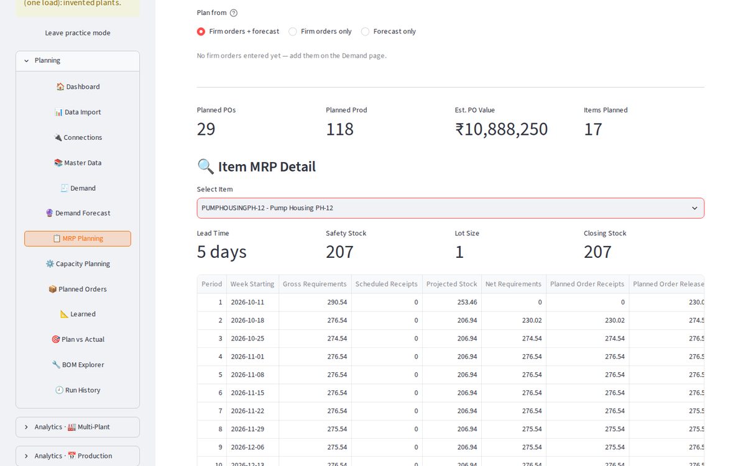Collapse the Planning sidebar section

[78, 61]
